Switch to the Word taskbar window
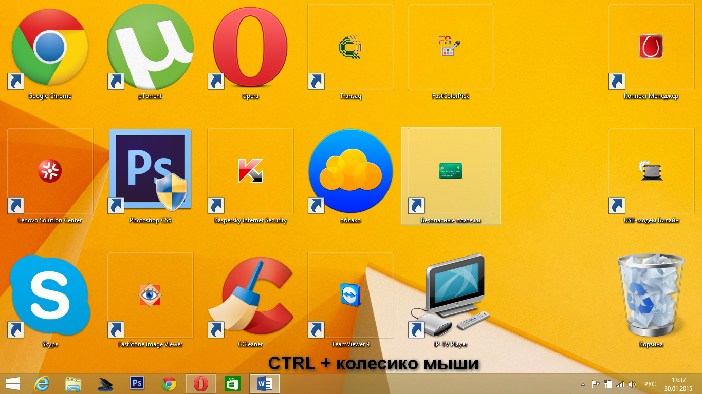Screen dimensions: 702x394 (265, 384)
